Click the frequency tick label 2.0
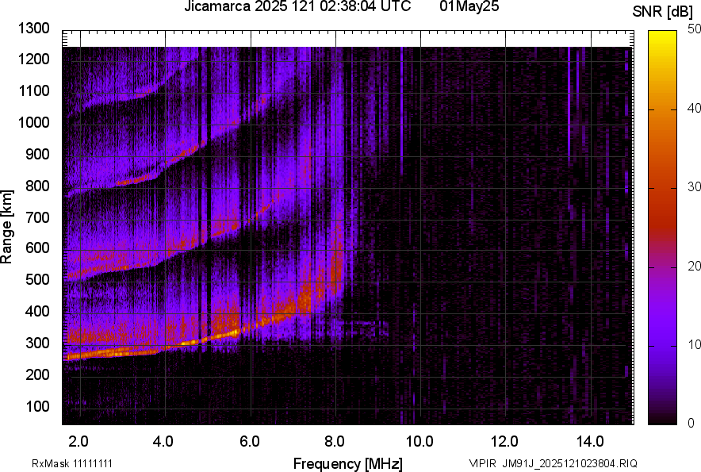The image size is (701, 472). (79, 442)
